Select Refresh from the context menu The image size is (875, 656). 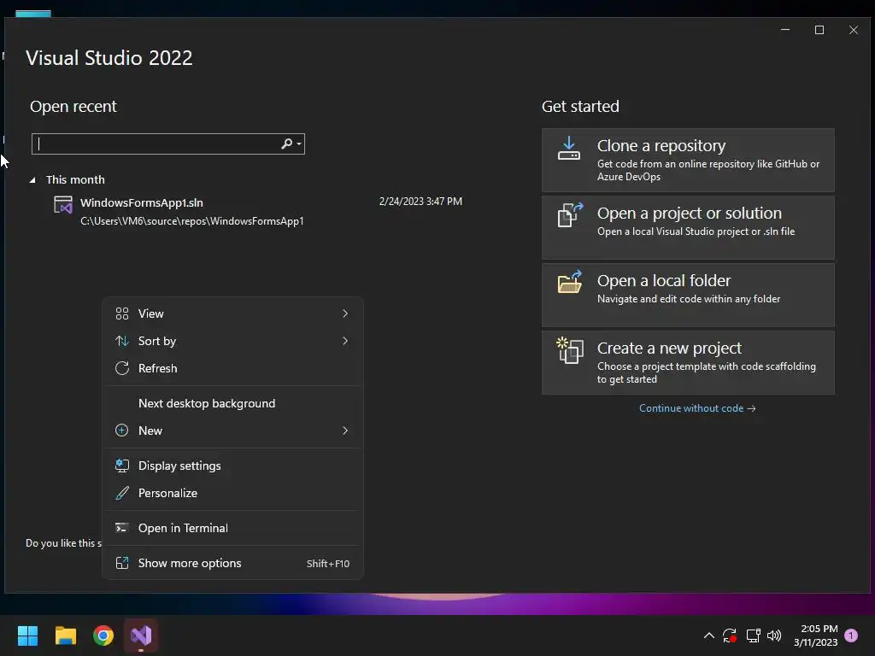(232, 368)
